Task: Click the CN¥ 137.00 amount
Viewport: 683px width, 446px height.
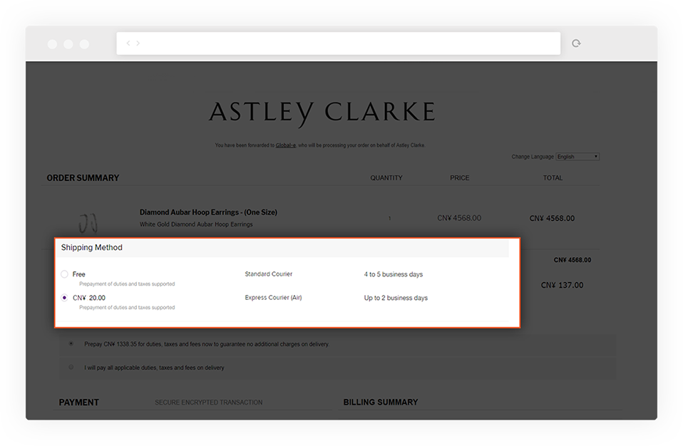Action: 562,286
